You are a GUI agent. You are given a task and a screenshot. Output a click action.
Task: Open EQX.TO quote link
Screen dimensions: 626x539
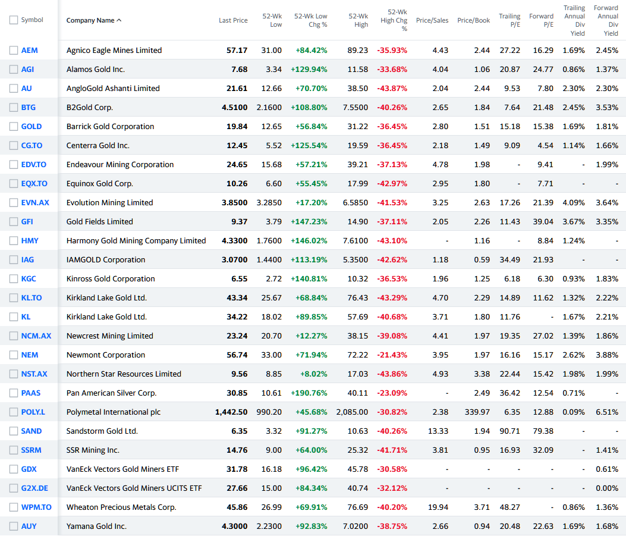(34, 184)
